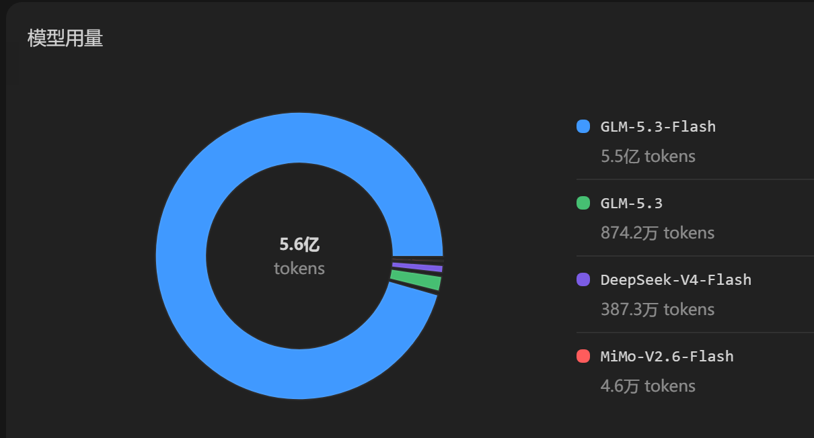This screenshot has width=814, height=438.
Task: Click the 模型用量 panel title
Action: point(65,38)
